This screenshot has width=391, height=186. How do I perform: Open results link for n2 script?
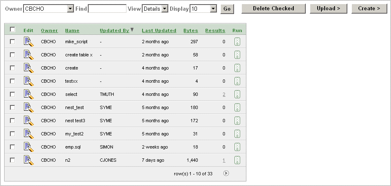(224, 160)
